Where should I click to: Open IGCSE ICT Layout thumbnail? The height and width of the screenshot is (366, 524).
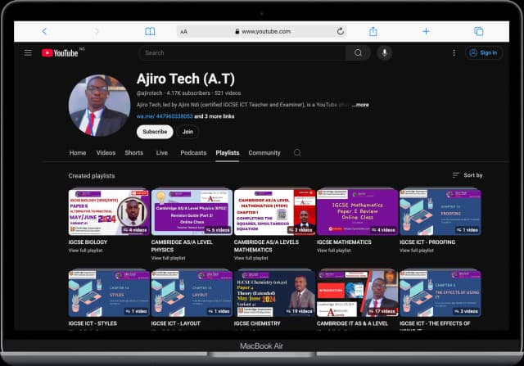[x=192, y=293]
